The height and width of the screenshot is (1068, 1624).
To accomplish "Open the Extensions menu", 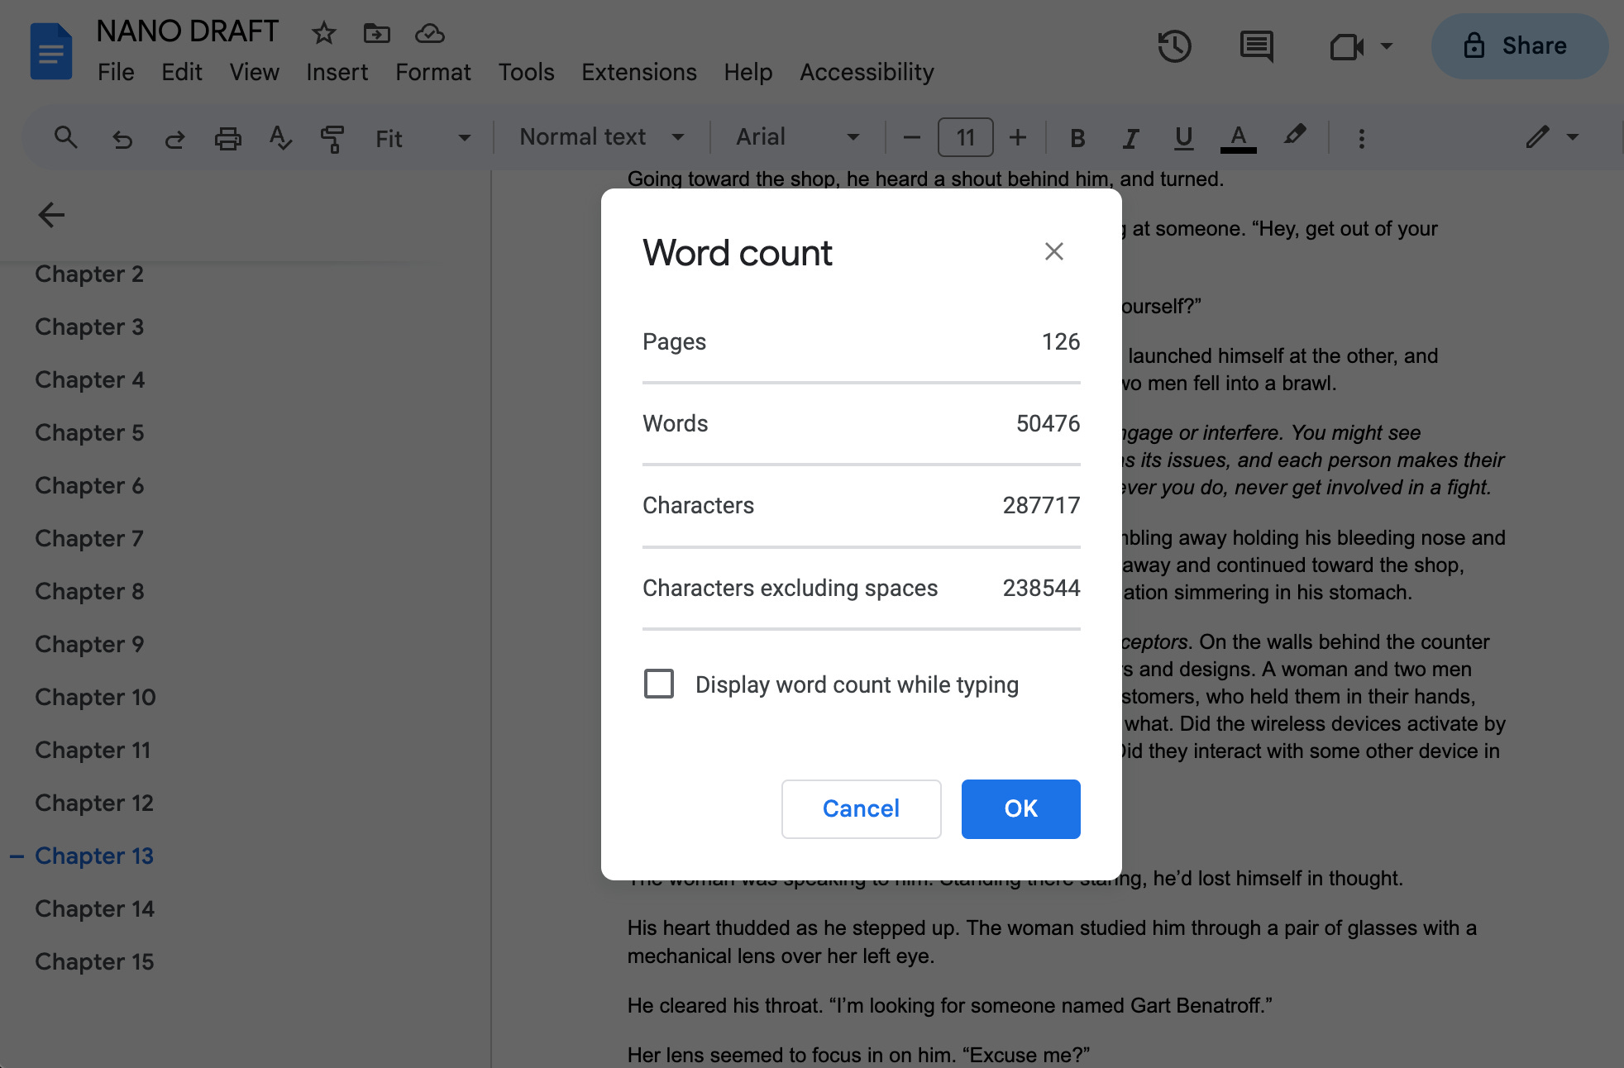I will (x=638, y=73).
